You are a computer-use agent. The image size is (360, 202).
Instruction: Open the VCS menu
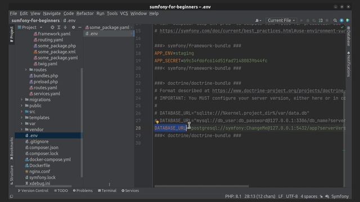click(x=124, y=13)
